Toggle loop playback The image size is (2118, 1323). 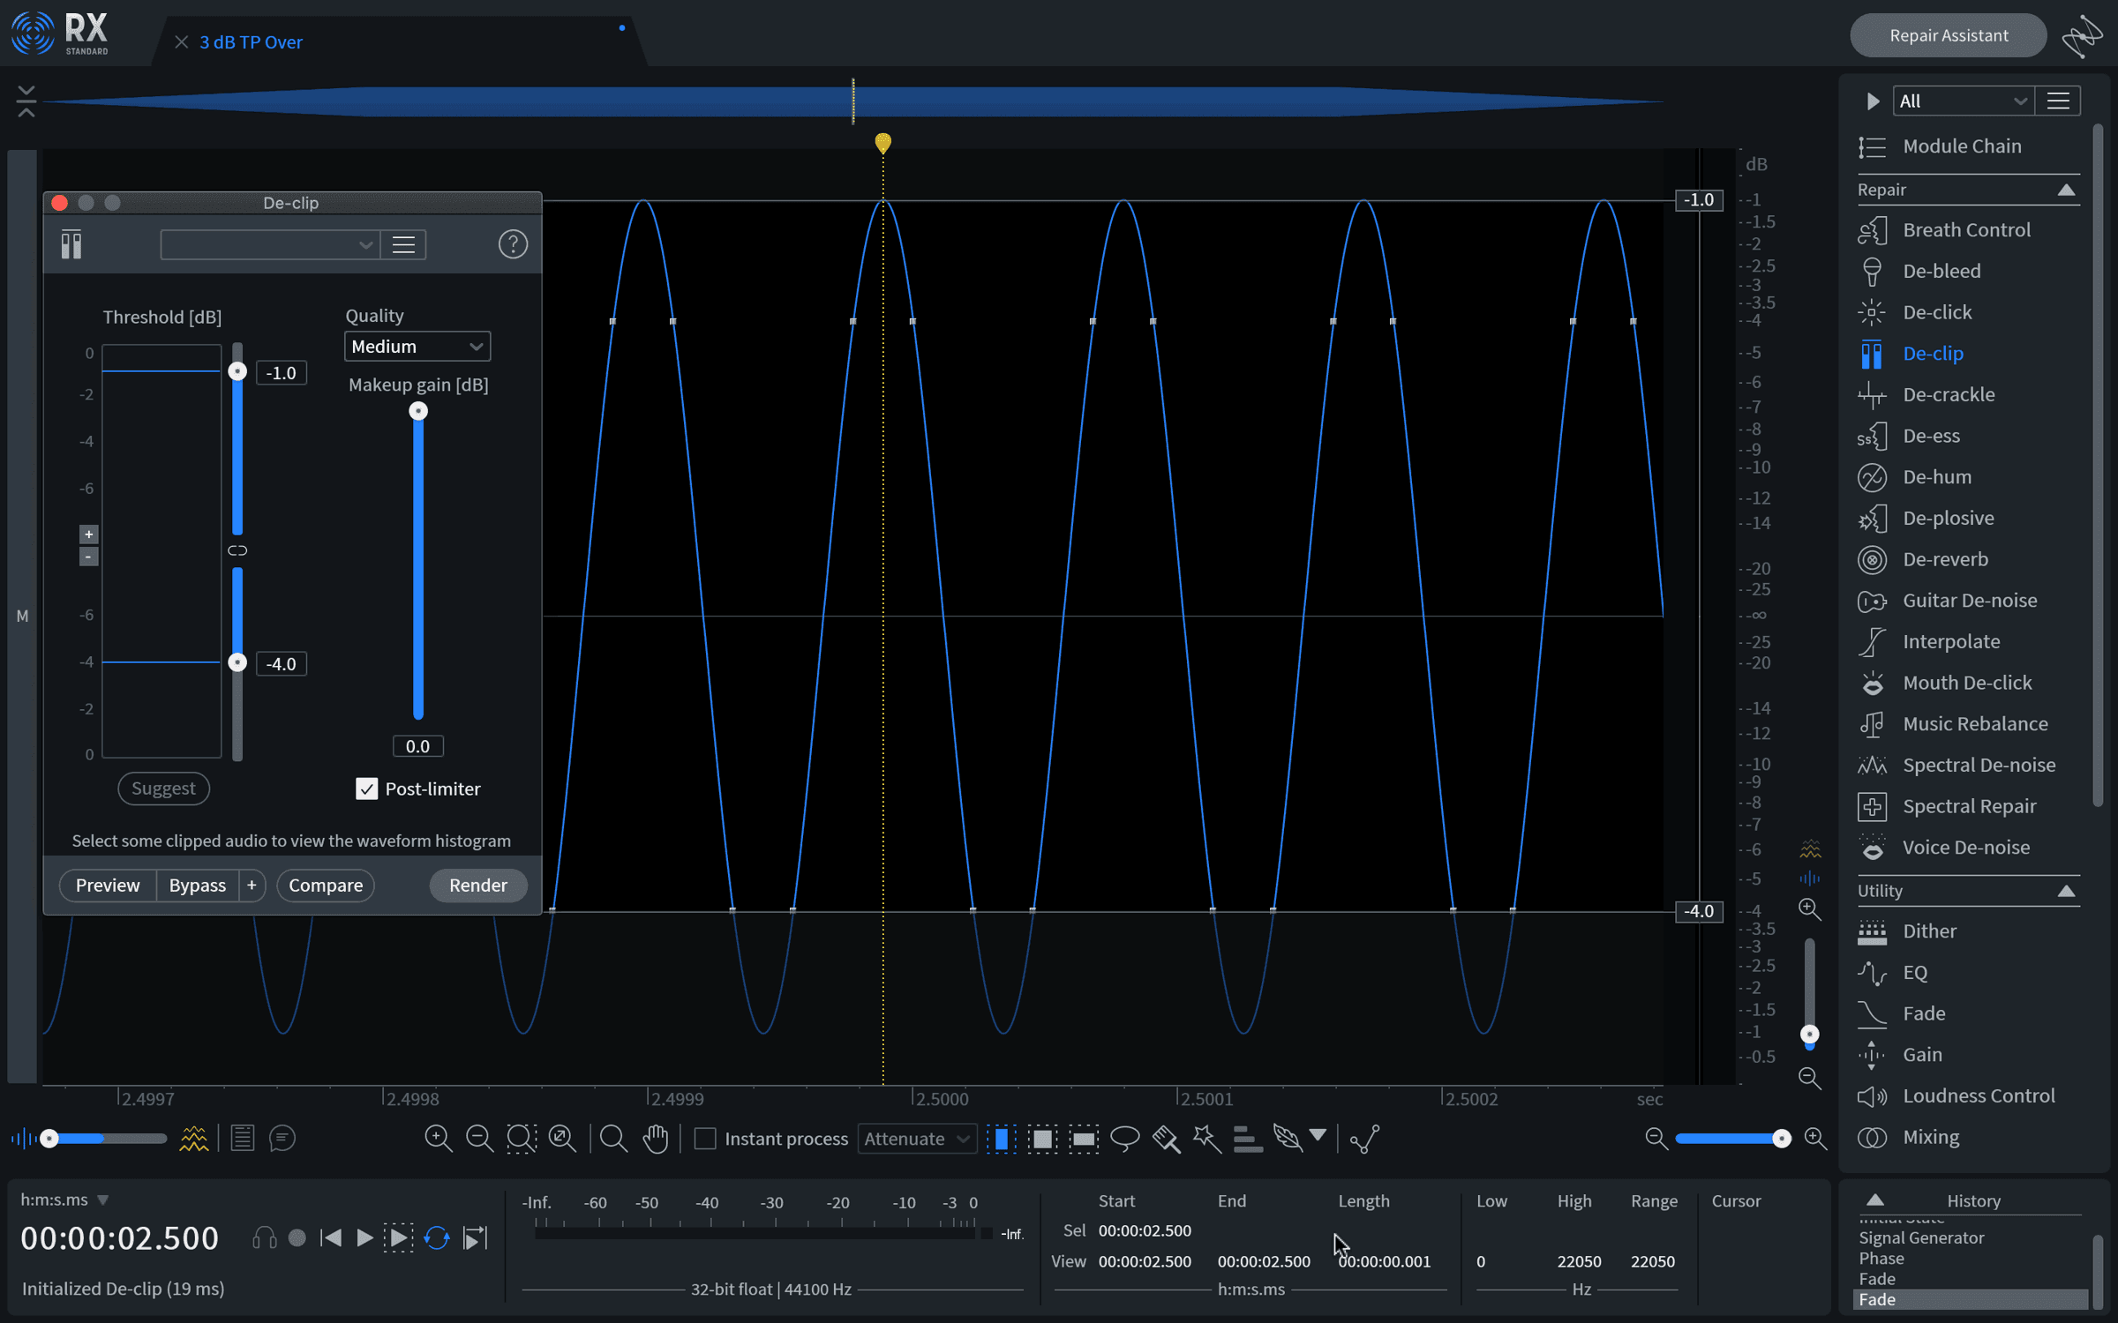pos(437,1238)
